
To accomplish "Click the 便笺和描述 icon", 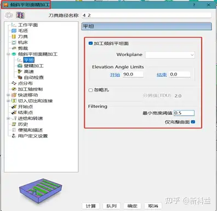I will point(14,130).
